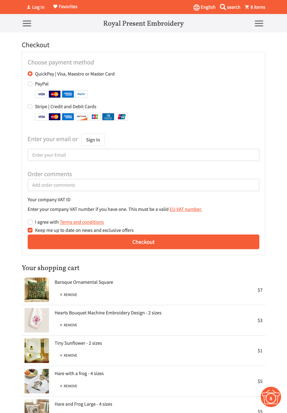
Task: Open the Tiny Sunflower product thumbnail
Action: click(37, 351)
